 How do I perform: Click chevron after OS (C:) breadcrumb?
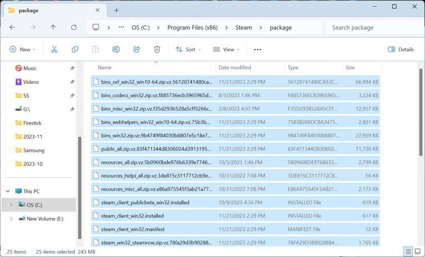point(158,28)
